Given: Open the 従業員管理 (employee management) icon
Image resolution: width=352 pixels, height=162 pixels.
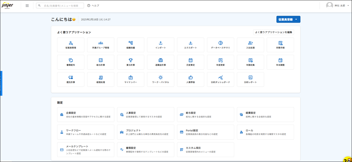Looking at the screenshot, I should tap(71, 45).
